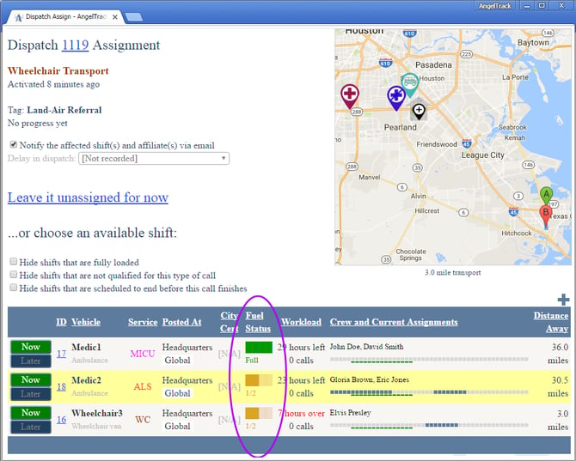Enable hide shifts not qualified for call
This screenshot has width=576, height=461.
click(14, 275)
